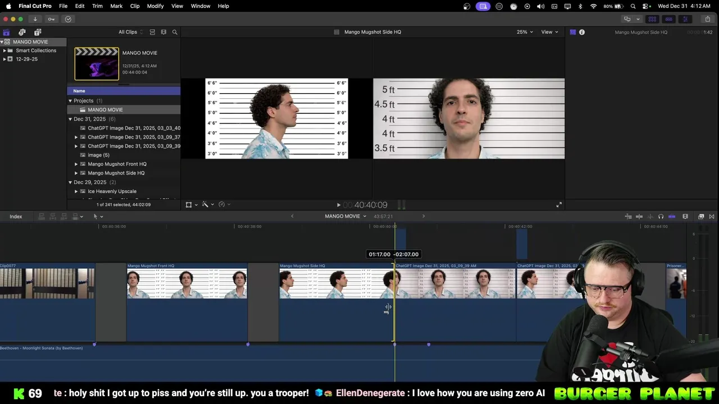Expand Mango Mugshot Front HQ clip

pos(76,164)
